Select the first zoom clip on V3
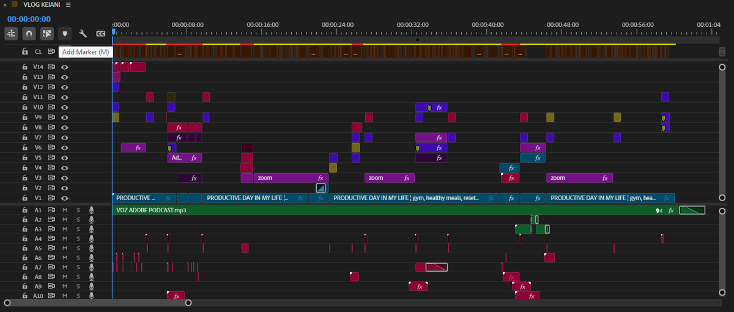This screenshot has width=734, height=312. [291, 178]
